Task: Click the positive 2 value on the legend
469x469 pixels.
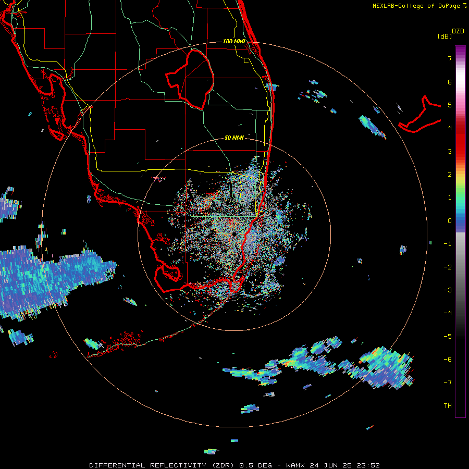Action: click(450, 175)
